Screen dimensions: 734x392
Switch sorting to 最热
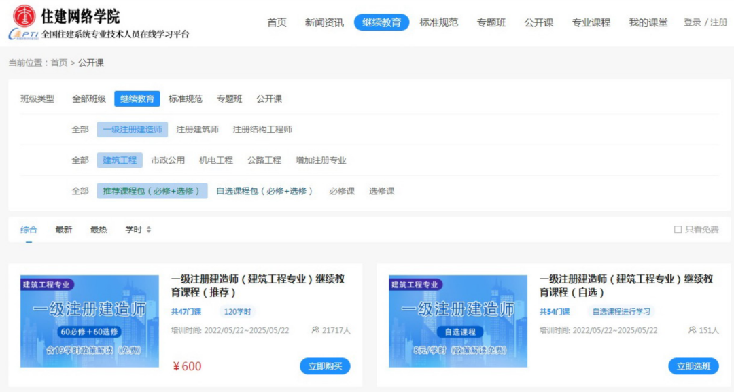point(99,230)
